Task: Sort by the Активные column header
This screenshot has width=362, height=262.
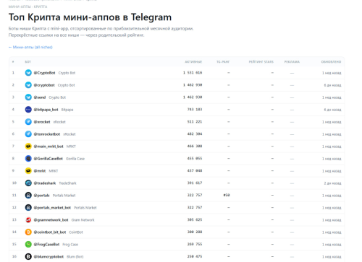Action: coord(193,62)
